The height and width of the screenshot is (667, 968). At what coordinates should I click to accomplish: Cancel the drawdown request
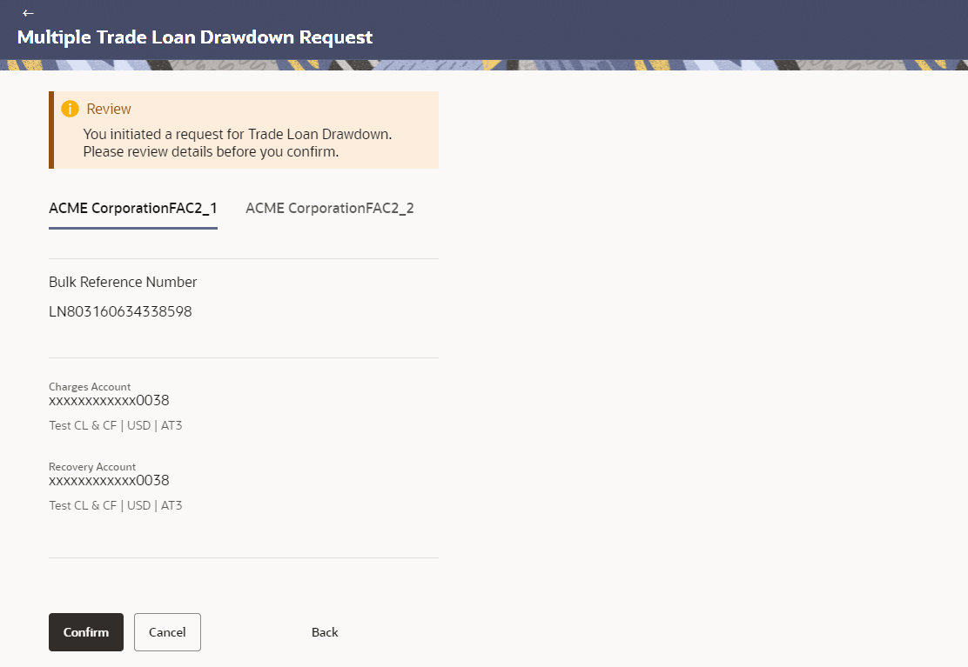(167, 632)
